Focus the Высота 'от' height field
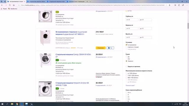 [132, 37]
